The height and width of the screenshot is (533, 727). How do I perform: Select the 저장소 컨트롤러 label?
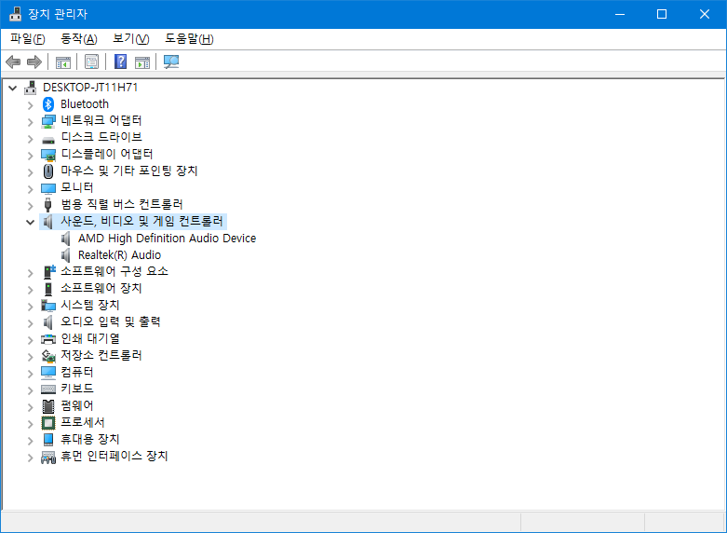(101, 355)
